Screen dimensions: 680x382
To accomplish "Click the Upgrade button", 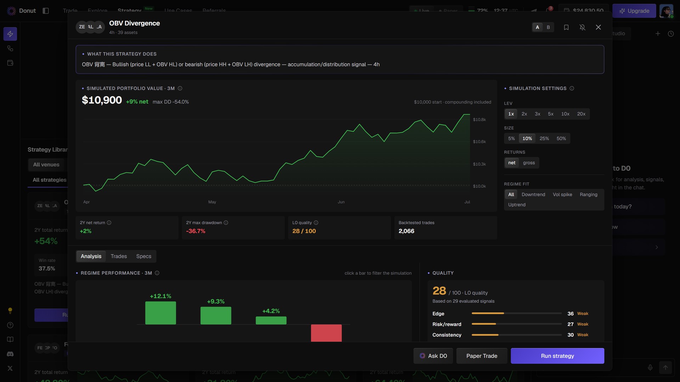I will [x=634, y=11].
